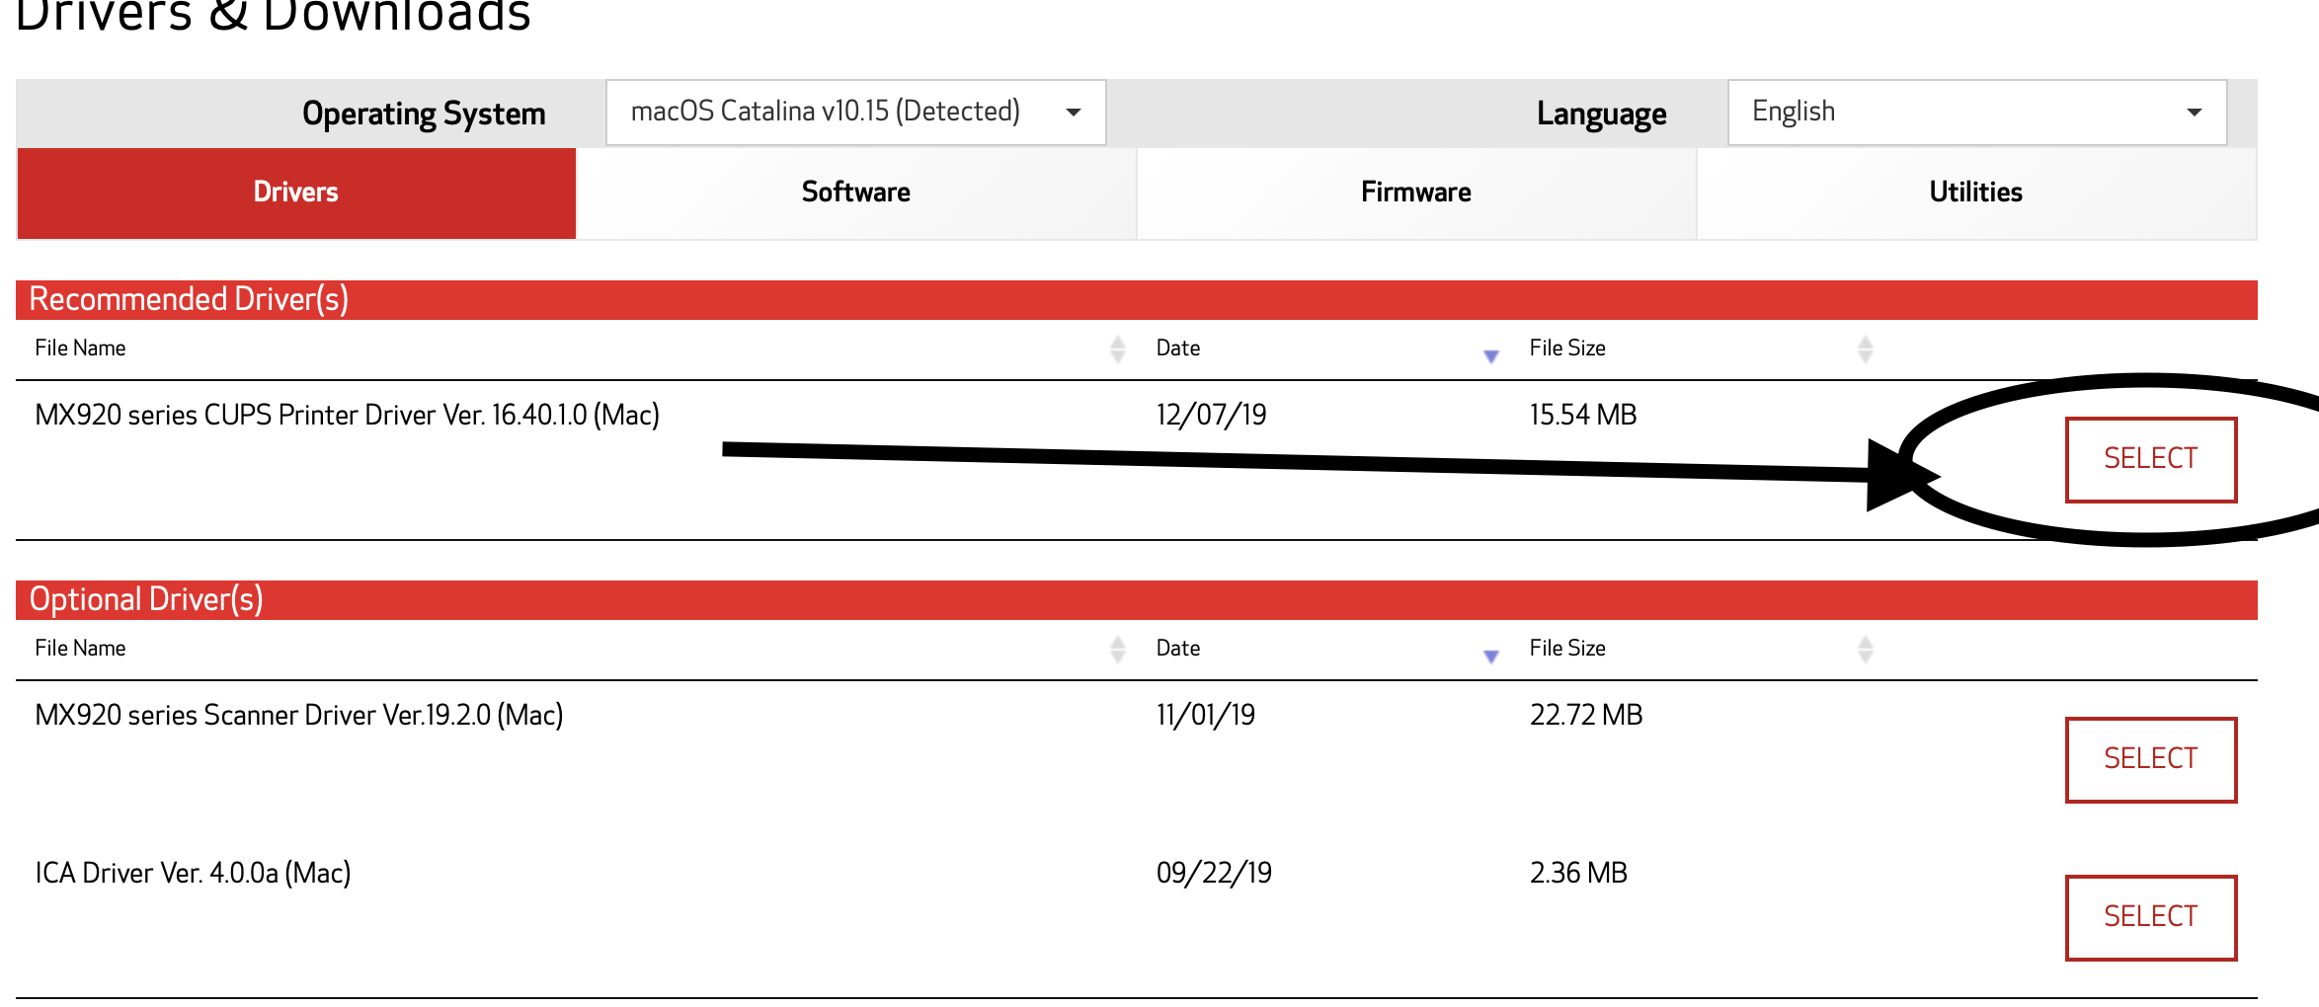The height and width of the screenshot is (1007, 2319).
Task: Click the 15.54 MB file size
Action: pyautogui.click(x=1583, y=415)
